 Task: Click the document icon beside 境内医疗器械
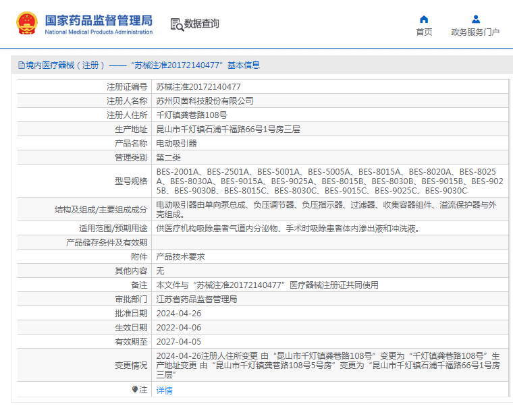point(22,65)
